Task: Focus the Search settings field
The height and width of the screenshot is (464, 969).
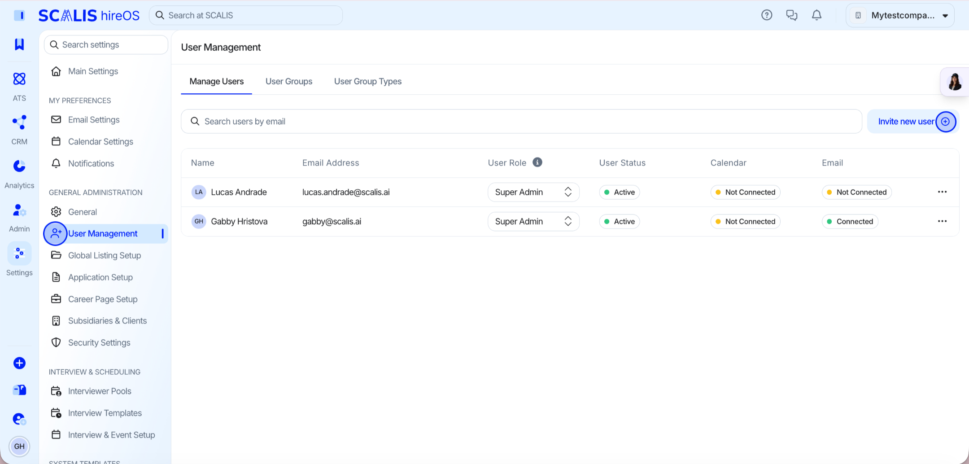Action: click(106, 44)
